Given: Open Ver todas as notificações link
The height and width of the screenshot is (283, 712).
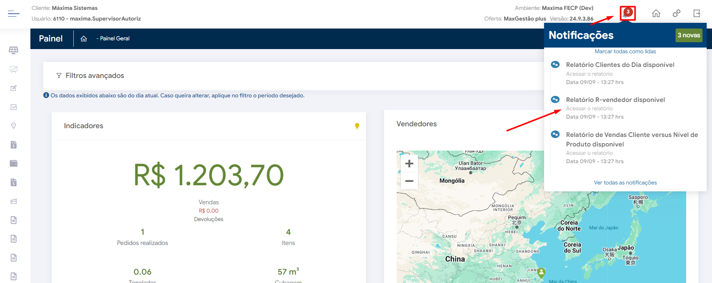Looking at the screenshot, I should coord(625,183).
